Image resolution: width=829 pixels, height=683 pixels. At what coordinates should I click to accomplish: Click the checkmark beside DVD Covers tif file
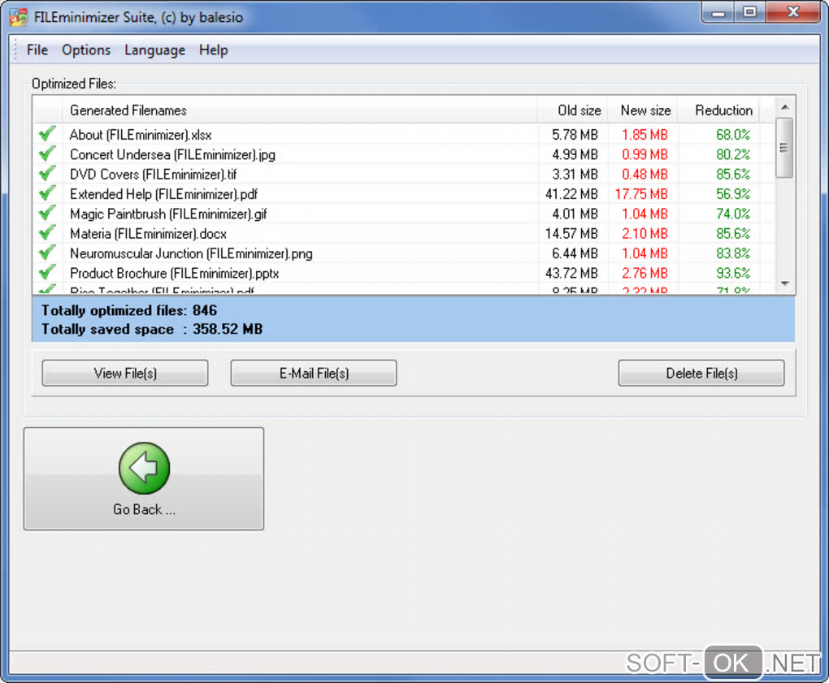(48, 173)
